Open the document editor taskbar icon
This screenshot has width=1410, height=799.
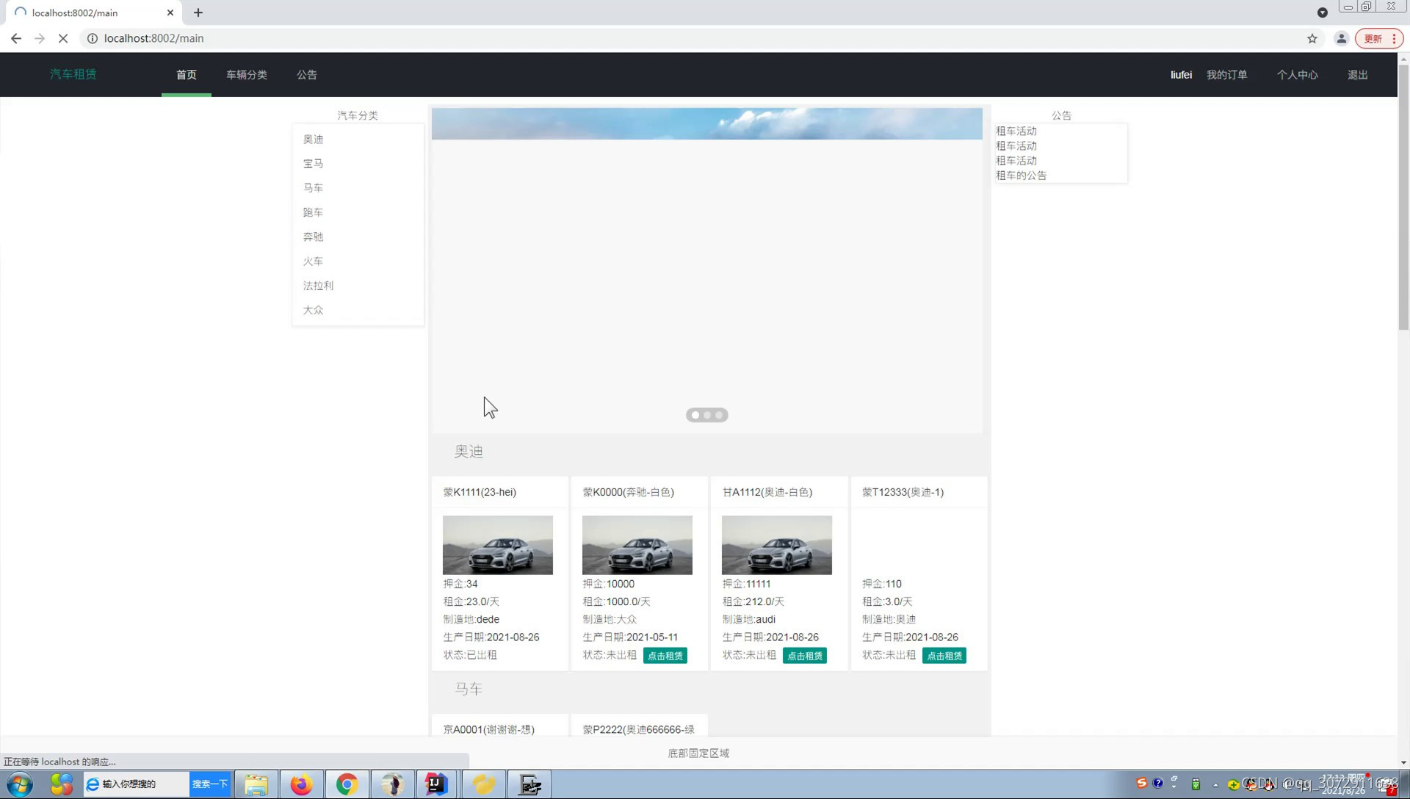529,784
